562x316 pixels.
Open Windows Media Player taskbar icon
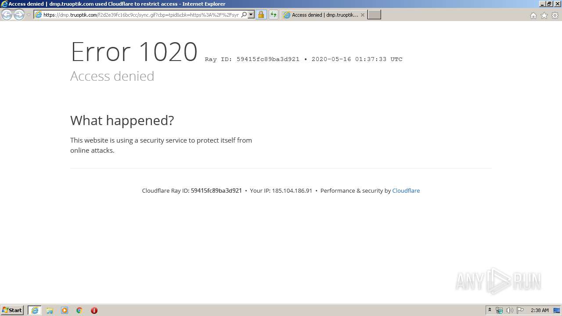[x=65, y=310]
